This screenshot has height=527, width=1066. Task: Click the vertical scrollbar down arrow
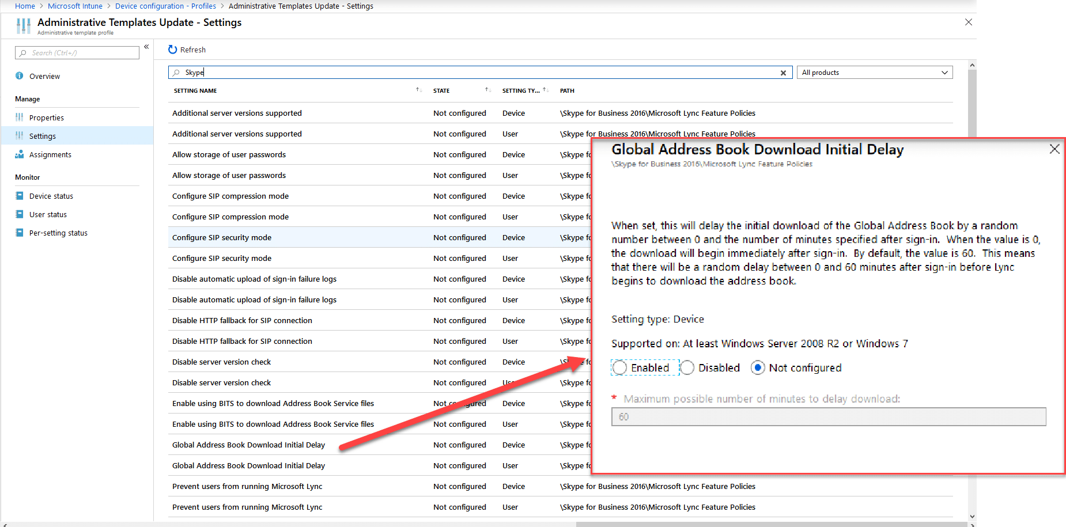pyautogui.click(x=972, y=517)
